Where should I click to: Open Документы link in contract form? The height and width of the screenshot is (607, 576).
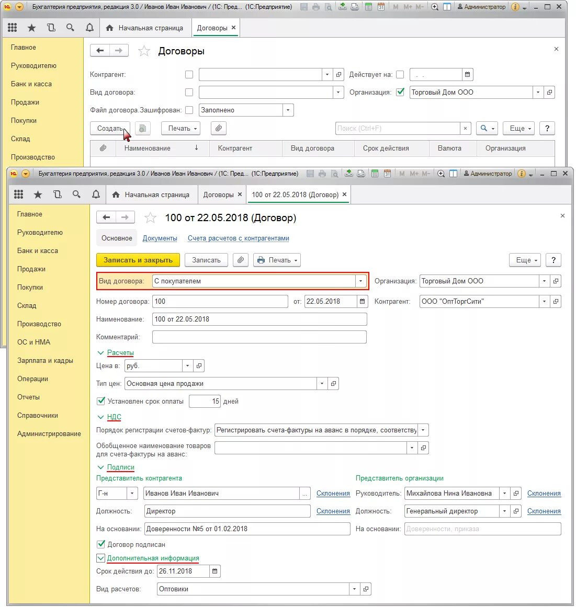tap(160, 238)
